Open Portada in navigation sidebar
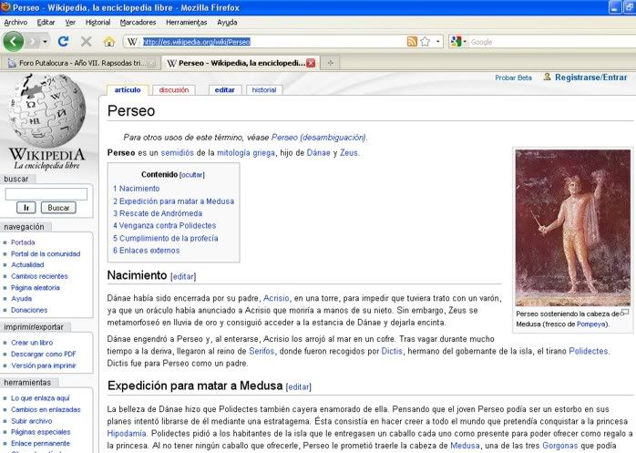Image resolution: width=636 pixels, height=453 pixels. click(x=23, y=242)
